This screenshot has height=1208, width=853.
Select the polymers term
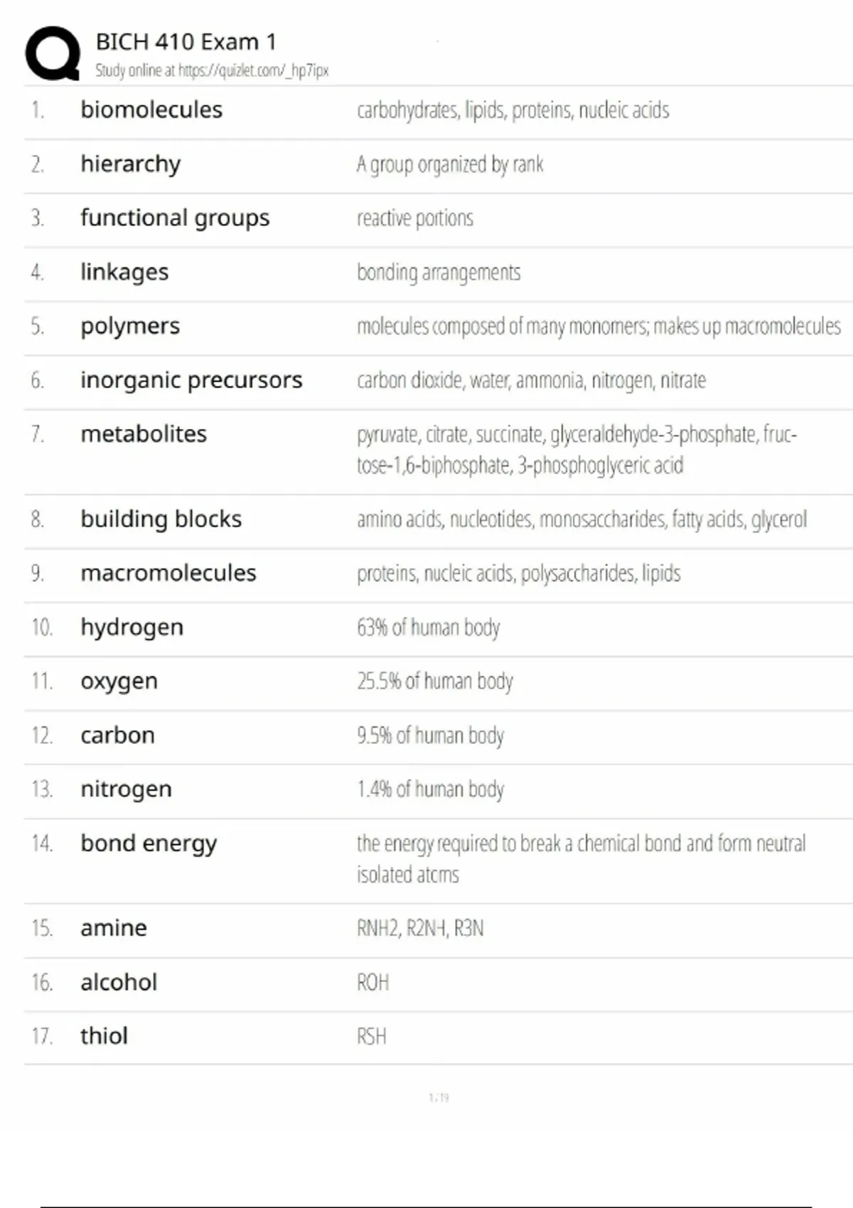[130, 326]
